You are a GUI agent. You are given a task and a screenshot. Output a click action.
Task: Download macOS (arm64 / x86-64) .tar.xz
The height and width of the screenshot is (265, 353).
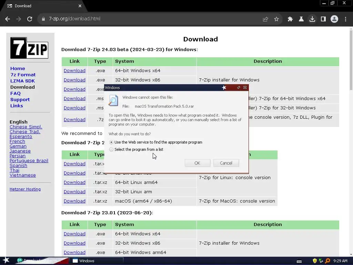coord(74,201)
